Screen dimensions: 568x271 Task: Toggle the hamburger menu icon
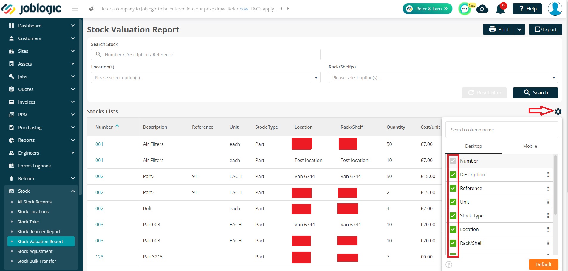point(75,9)
